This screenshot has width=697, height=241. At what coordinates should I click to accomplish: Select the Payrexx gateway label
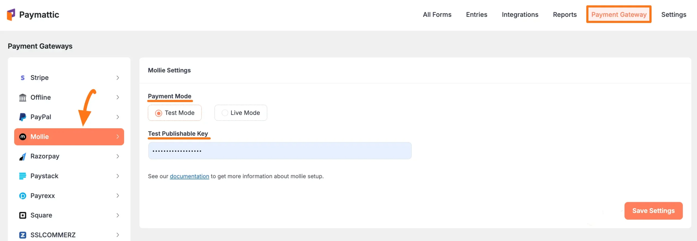tap(43, 196)
